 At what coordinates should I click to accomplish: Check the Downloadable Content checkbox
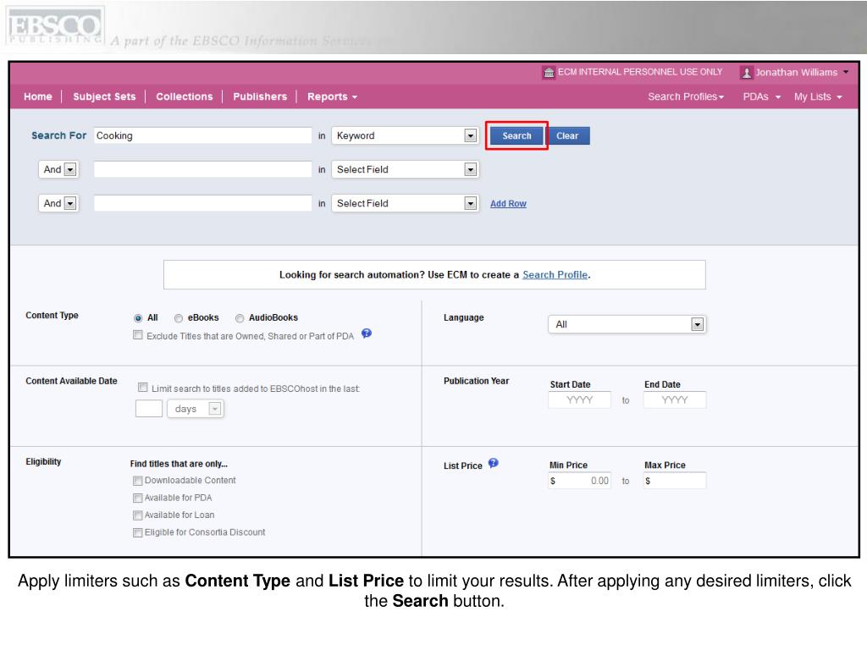(x=138, y=481)
